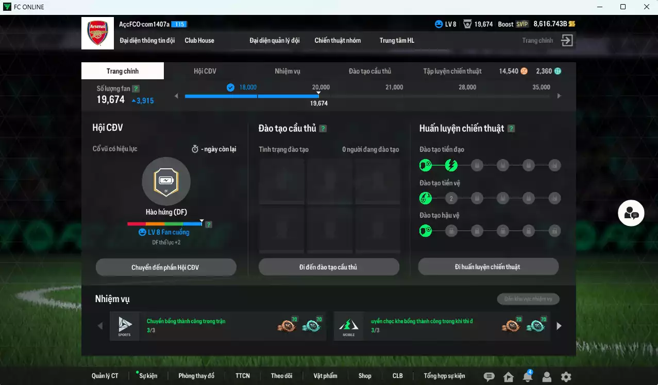Open Vật phẩm in bottom menu
Image resolution: width=658 pixels, height=385 pixels.
325,376
